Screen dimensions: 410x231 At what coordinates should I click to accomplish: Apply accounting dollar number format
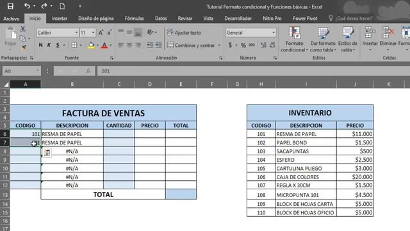(x=230, y=45)
